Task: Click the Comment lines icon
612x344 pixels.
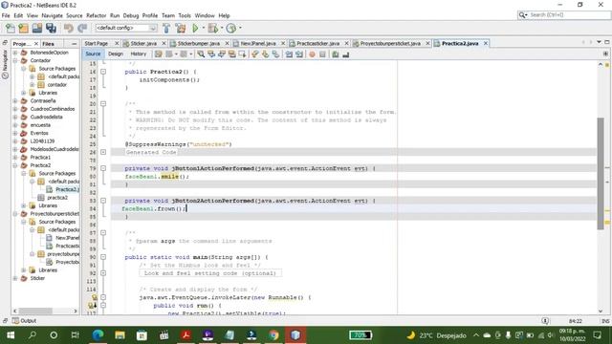Action: click(x=336, y=54)
